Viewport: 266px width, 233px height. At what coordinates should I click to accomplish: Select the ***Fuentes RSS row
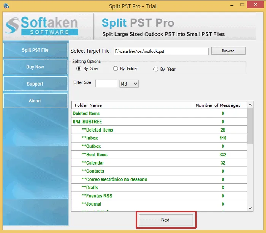pos(159,196)
